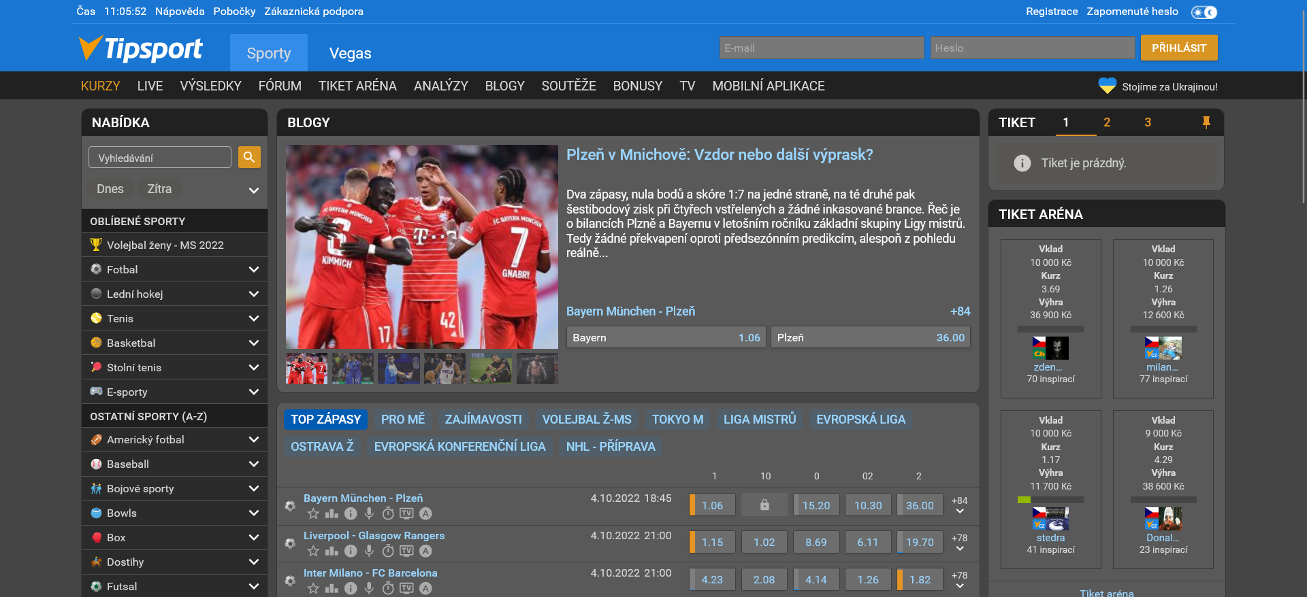Switch to the Vegas tab
This screenshot has width=1307, height=597.
[x=350, y=53]
